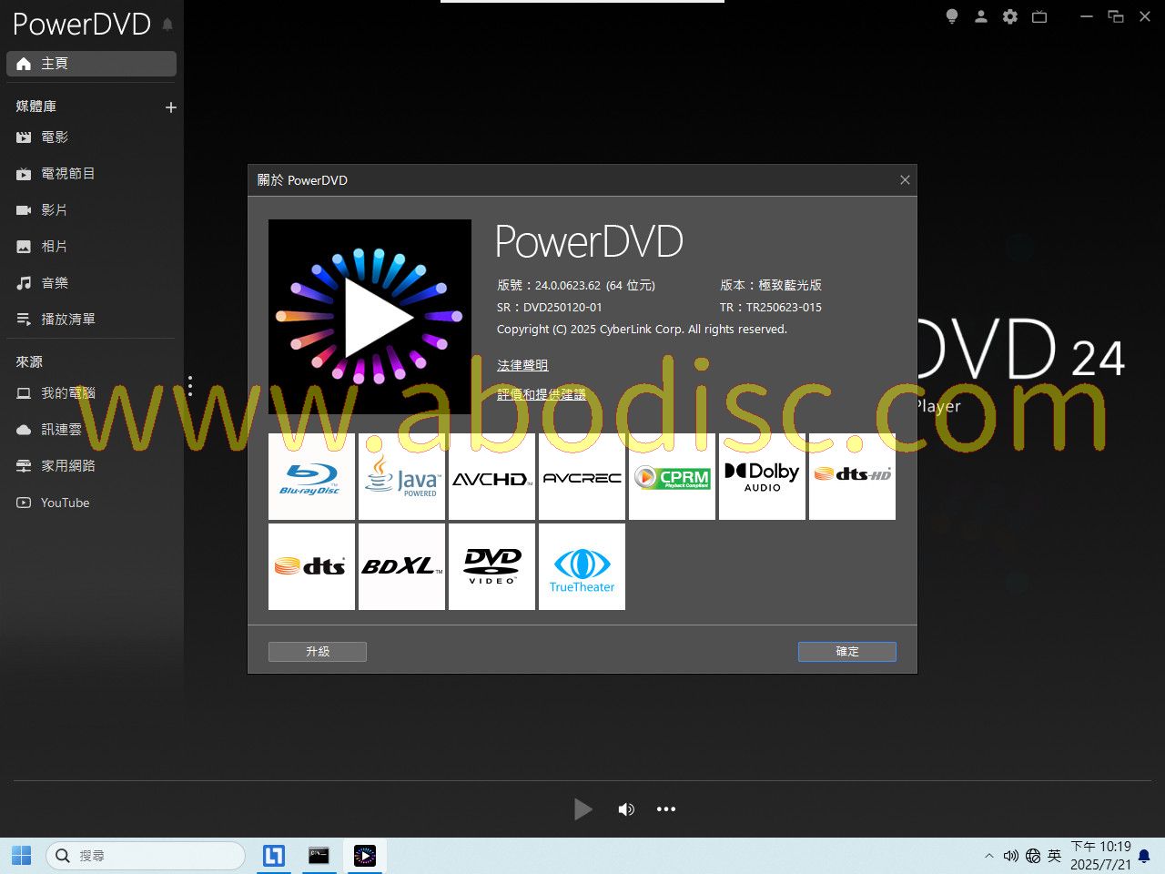Image resolution: width=1165 pixels, height=874 pixels.
Task: Click the dts-HD logo
Action: (x=852, y=477)
